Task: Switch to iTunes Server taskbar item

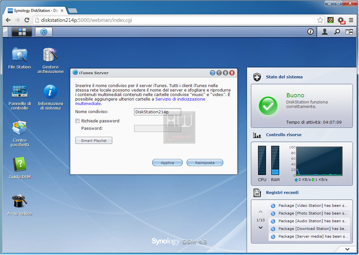Action: coord(44,32)
